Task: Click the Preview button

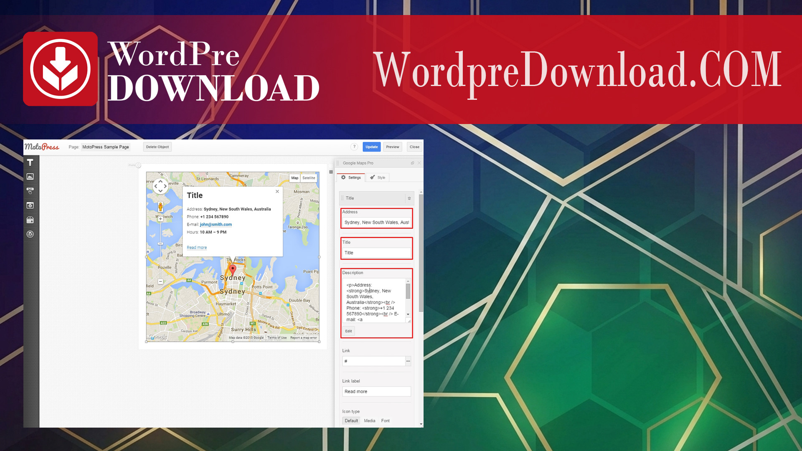Action: coord(393,147)
